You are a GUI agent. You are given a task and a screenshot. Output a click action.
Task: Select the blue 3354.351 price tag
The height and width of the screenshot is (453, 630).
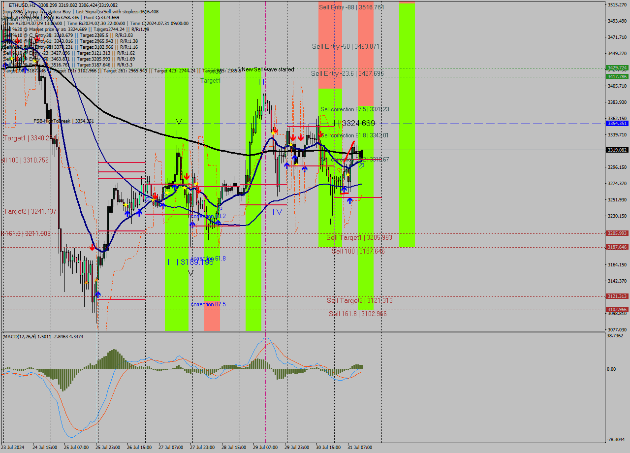tap(617, 123)
